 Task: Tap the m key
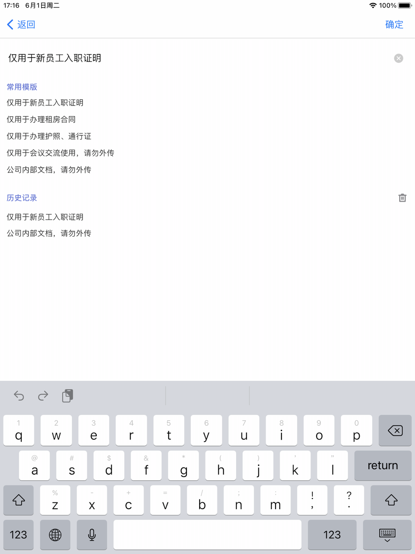(276, 500)
